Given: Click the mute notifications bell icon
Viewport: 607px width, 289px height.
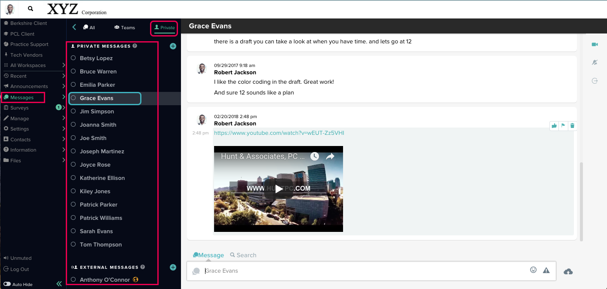Looking at the screenshot, I should click(x=595, y=63).
